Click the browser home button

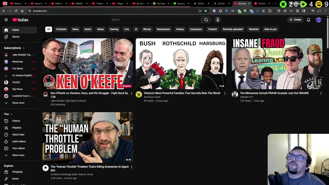pos(22,11)
